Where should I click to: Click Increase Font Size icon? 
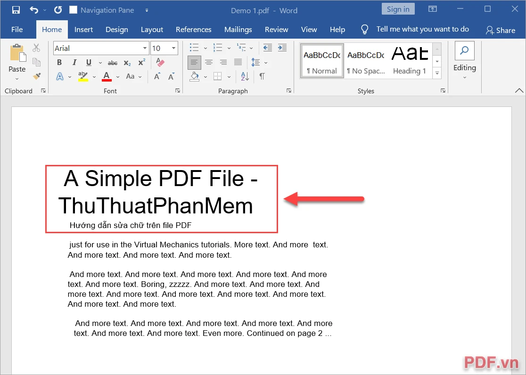coord(157,76)
